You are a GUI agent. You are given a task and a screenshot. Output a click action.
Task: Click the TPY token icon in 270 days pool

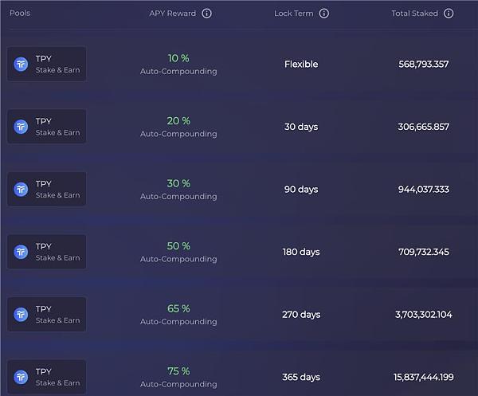[x=22, y=315]
